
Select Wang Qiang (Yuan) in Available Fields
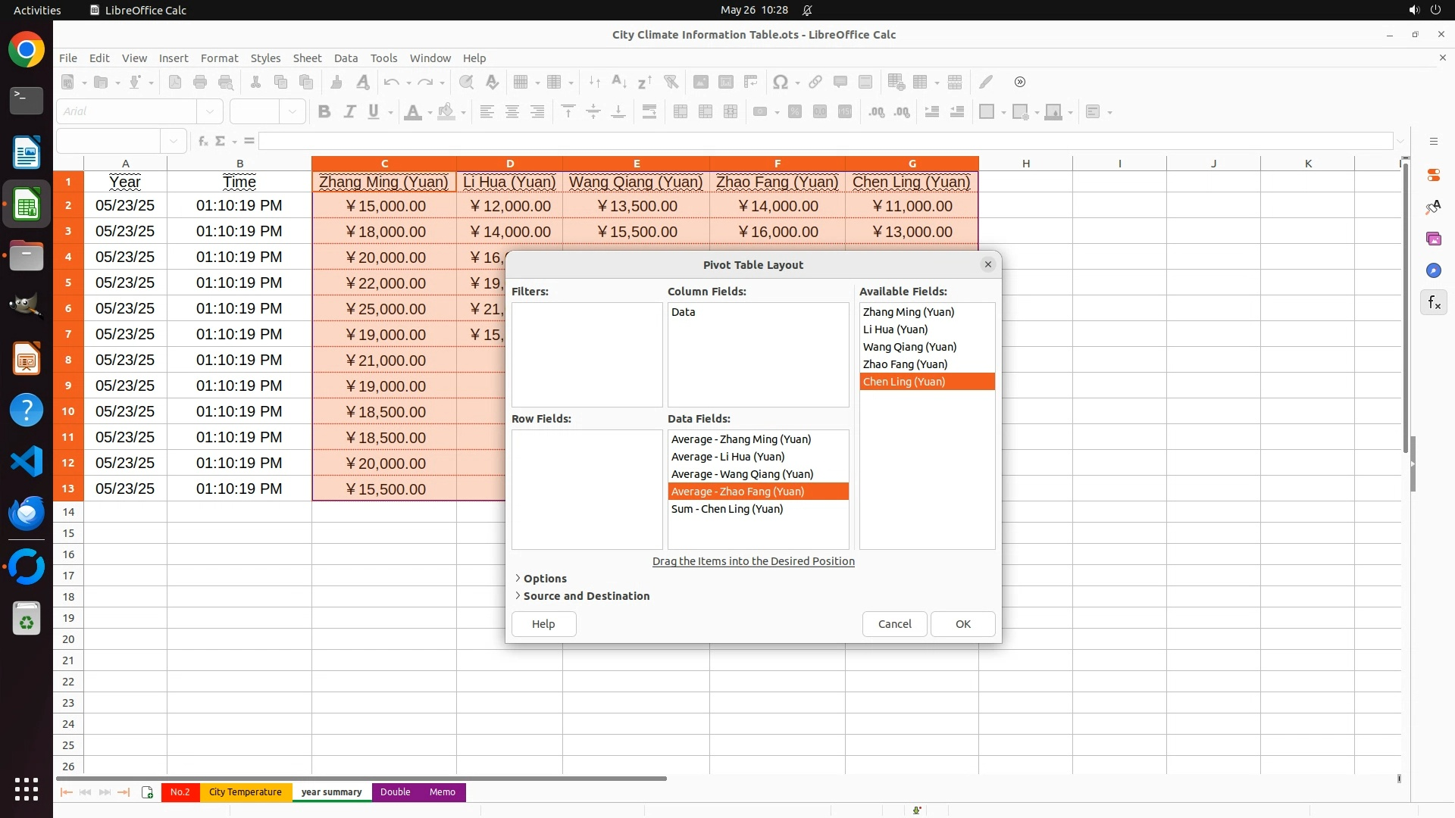pos(909,347)
